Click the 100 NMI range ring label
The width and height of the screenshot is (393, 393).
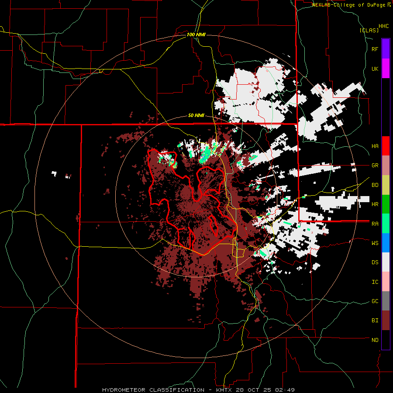196,34
